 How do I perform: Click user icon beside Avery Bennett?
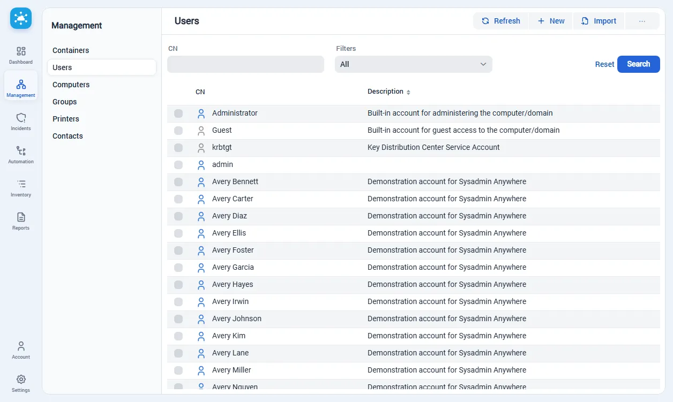click(201, 182)
